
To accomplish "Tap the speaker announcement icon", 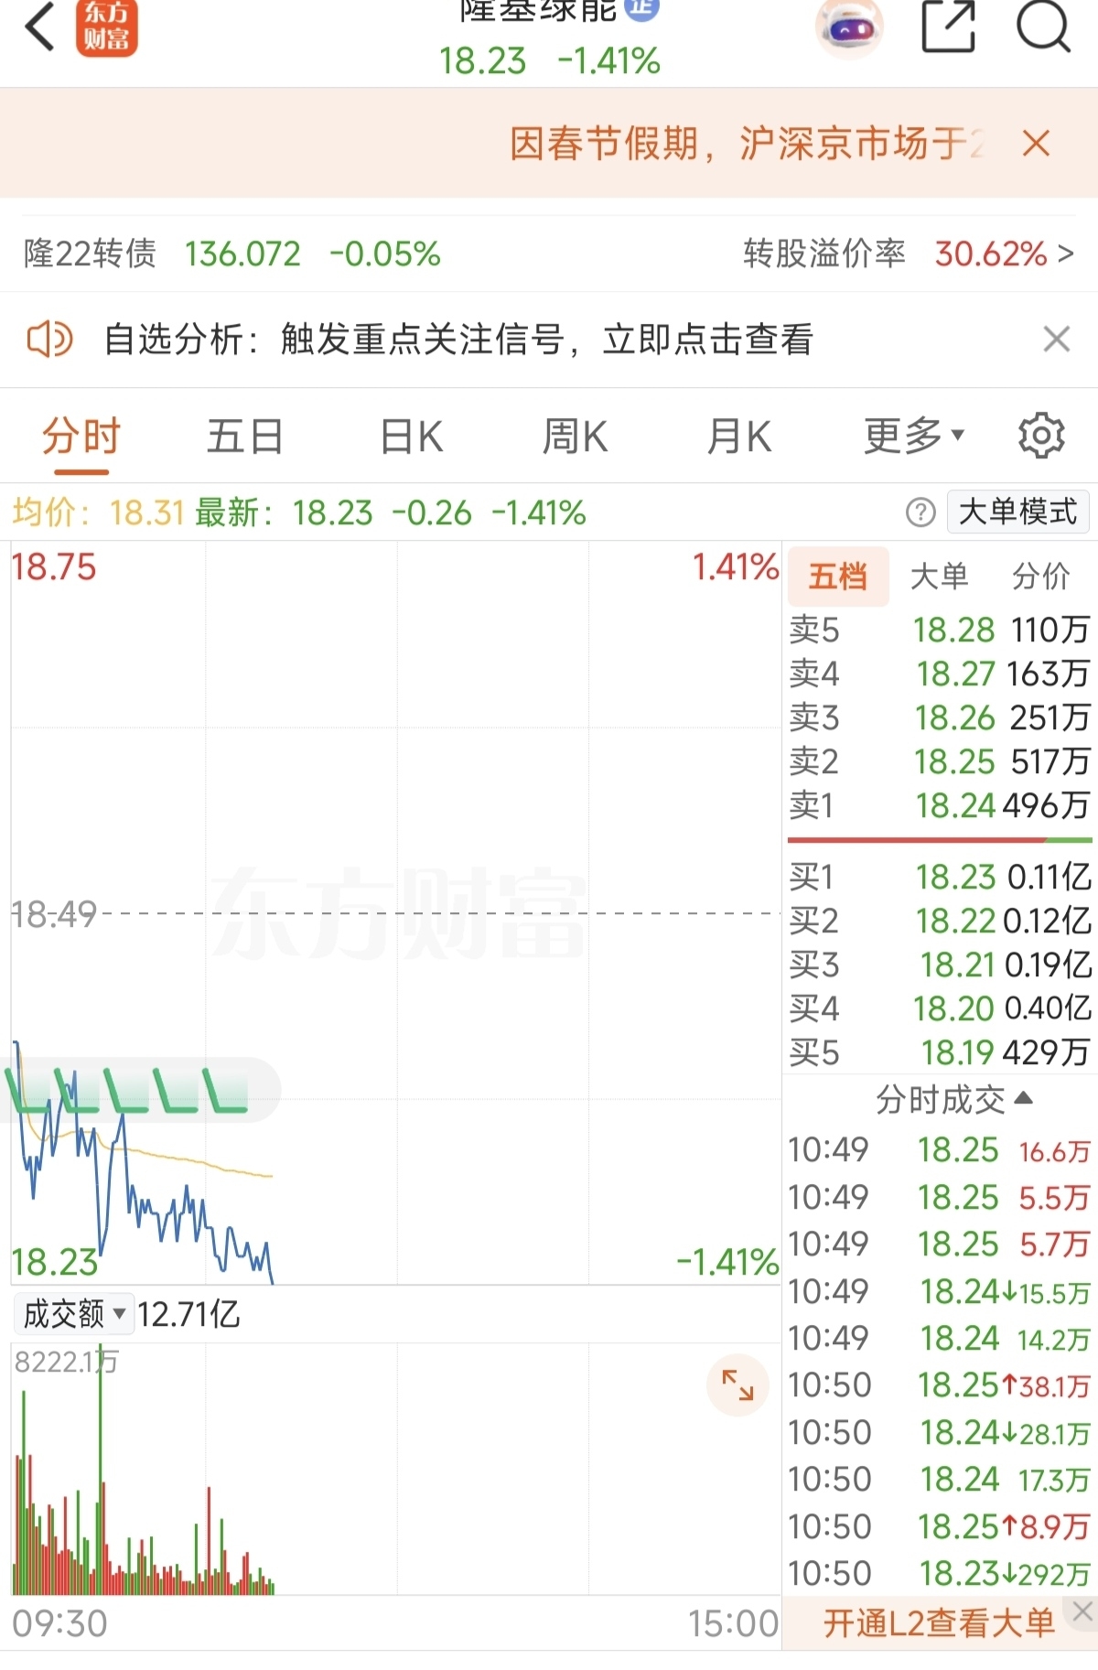I will (49, 339).
